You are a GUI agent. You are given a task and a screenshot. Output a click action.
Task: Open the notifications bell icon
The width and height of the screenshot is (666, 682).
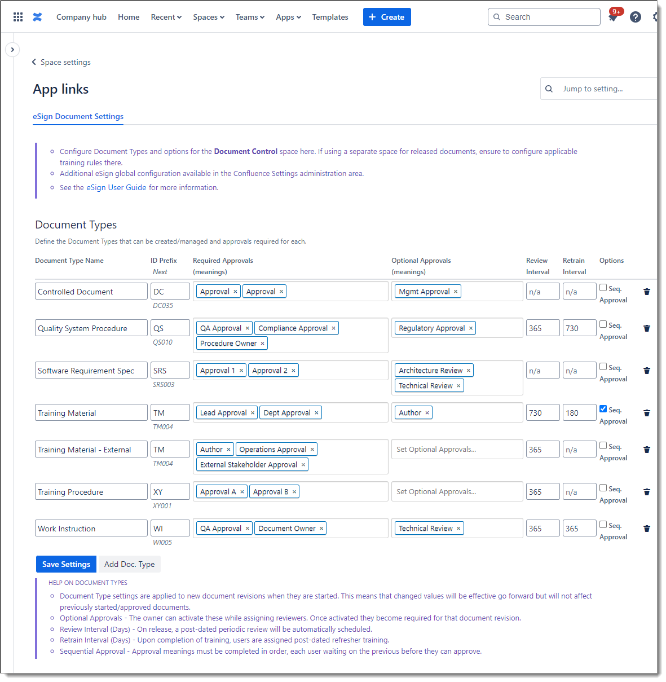click(x=613, y=17)
